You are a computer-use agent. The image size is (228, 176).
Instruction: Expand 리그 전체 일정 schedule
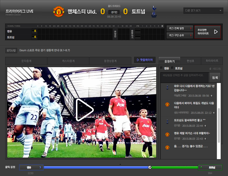coord(180,28)
